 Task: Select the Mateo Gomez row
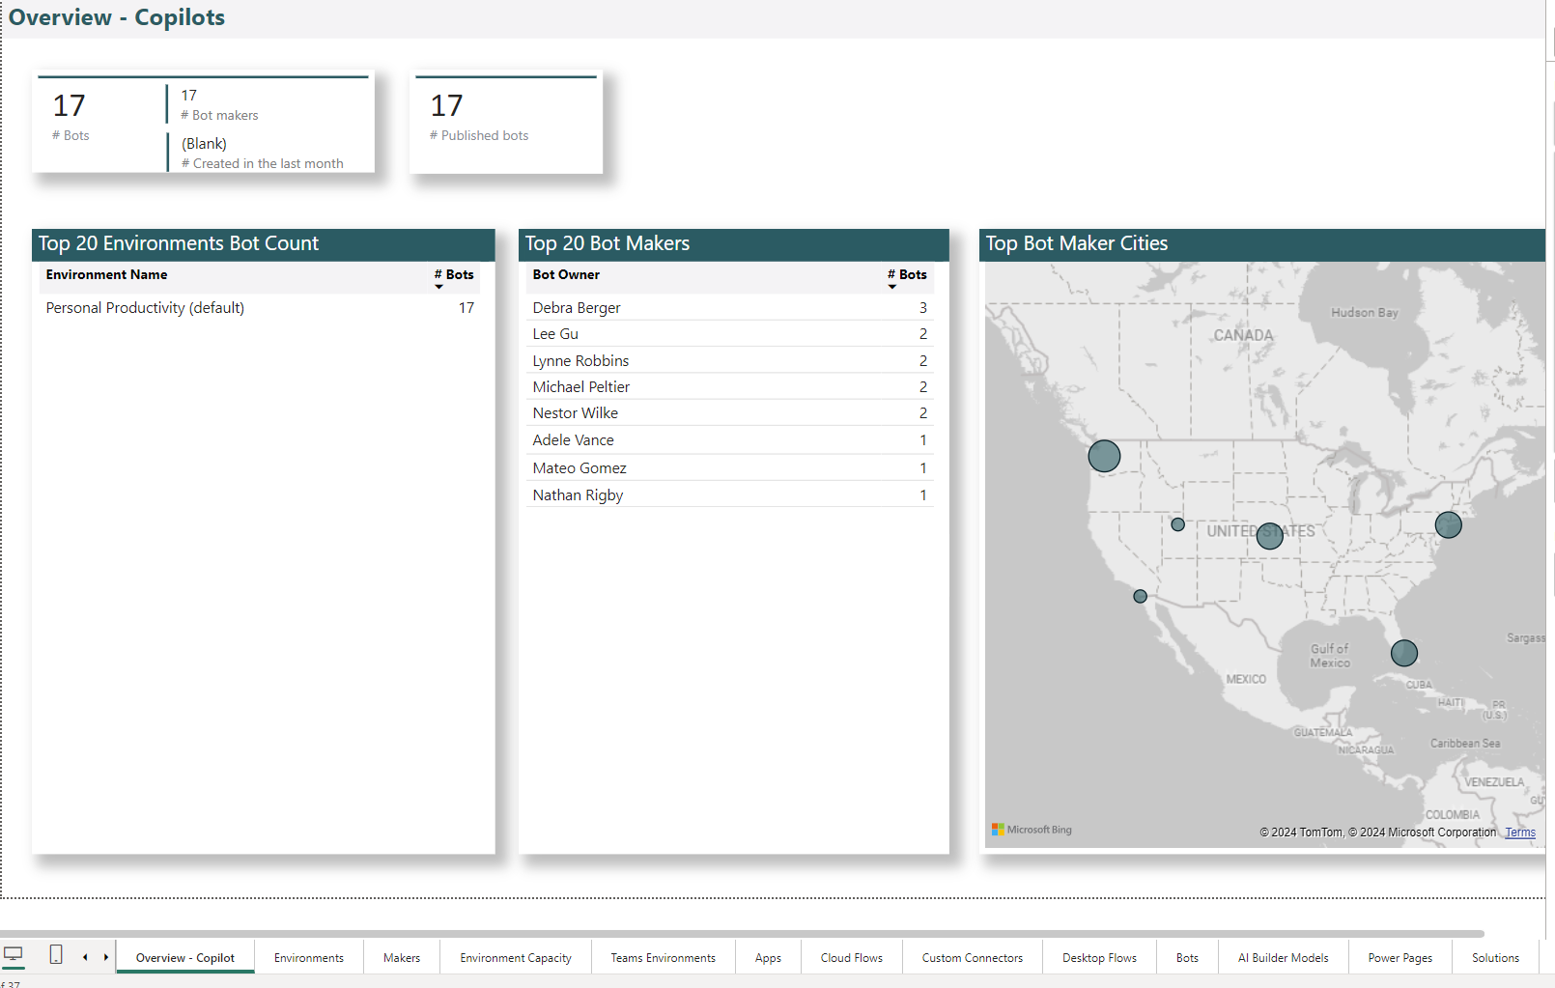point(730,468)
